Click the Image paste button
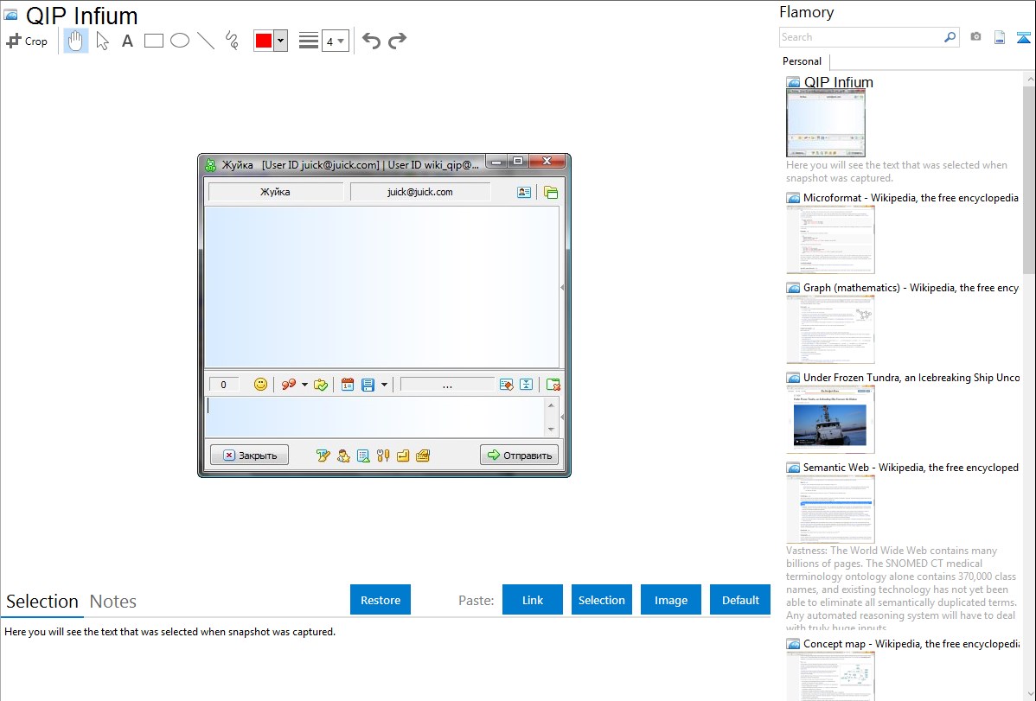Screen dimensions: 1036x701 [x=671, y=600]
